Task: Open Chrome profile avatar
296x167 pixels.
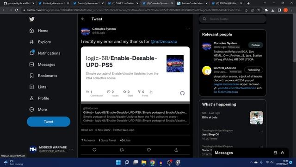Action: click(x=286, y=10)
